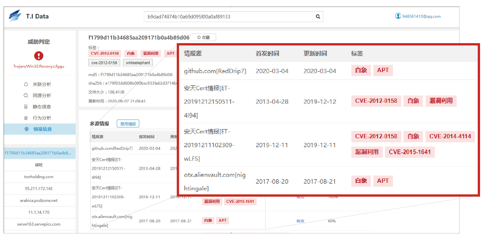
Task: Select the highlighted 情报信息 menu item
Action: (40, 129)
